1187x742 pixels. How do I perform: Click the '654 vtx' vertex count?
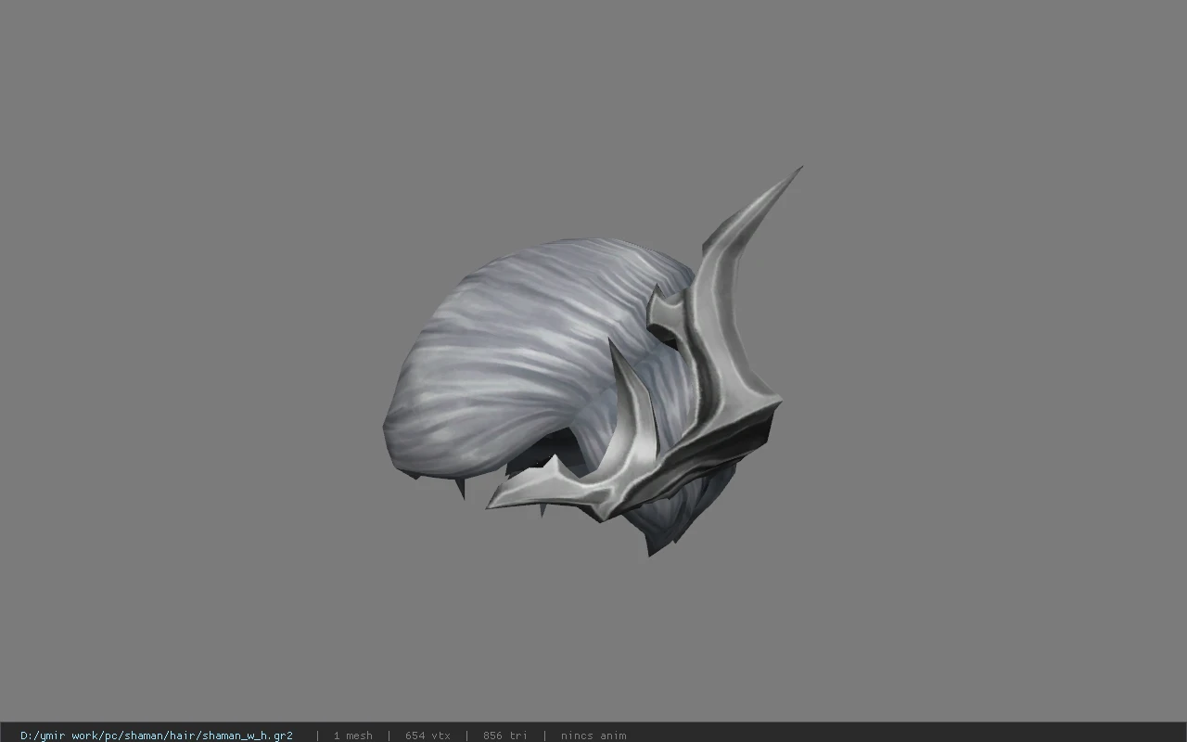click(428, 736)
